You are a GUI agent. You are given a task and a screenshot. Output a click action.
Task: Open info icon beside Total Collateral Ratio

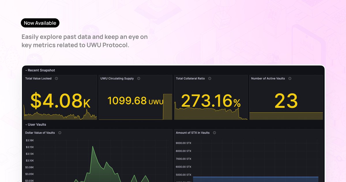[210, 78]
